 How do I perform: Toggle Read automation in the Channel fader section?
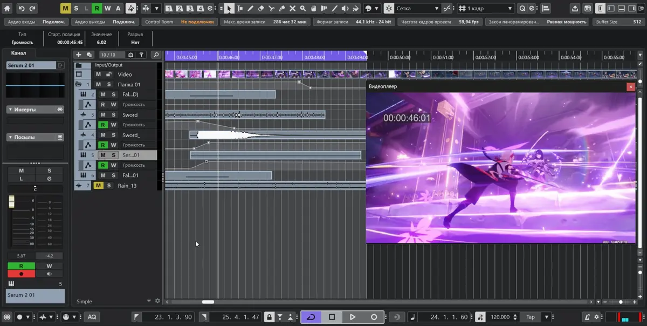pyautogui.click(x=21, y=266)
